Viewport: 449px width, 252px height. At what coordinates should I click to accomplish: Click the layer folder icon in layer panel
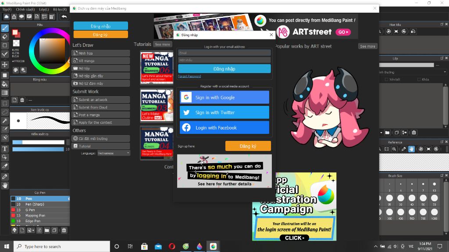(388, 133)
